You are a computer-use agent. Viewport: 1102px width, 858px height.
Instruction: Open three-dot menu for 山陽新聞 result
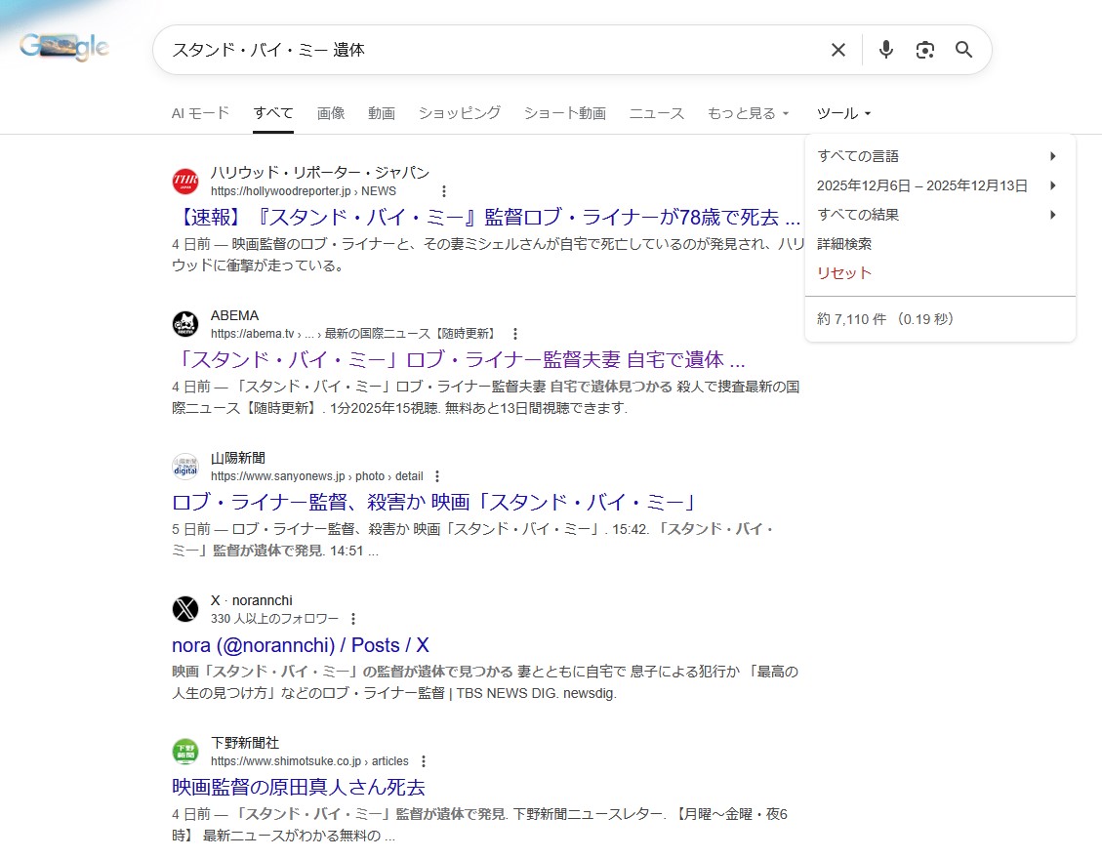(437, 476)
